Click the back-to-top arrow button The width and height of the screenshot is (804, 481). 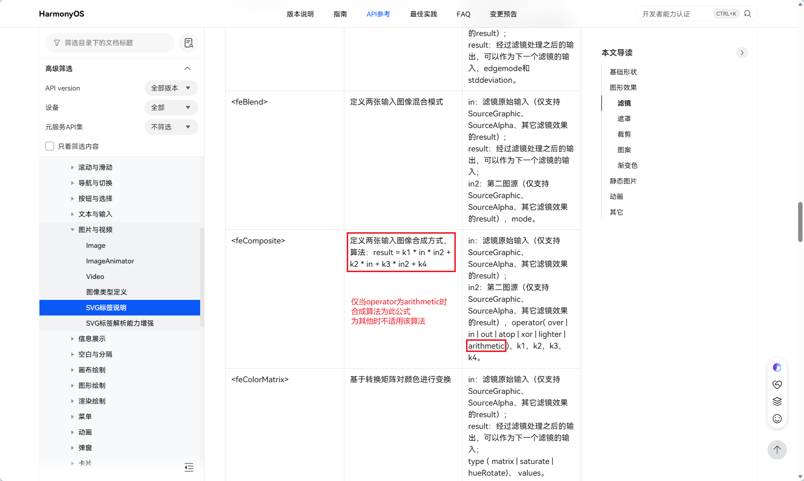click(x=777, y=449)
